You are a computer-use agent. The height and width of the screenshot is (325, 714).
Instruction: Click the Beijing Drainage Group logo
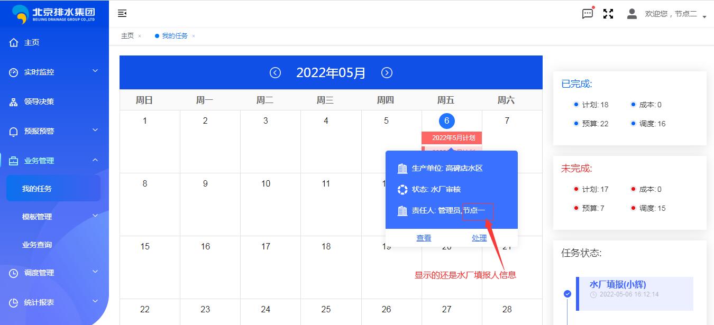point(54,14)
